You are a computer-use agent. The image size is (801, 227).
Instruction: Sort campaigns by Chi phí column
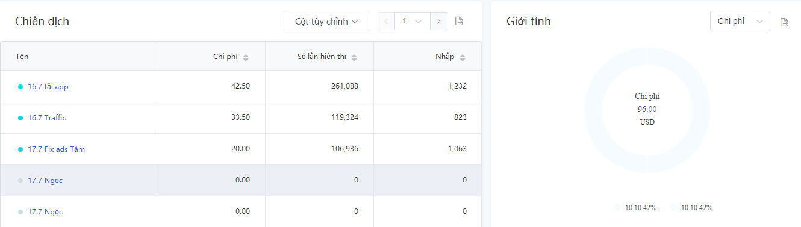[x=246, y=57]
